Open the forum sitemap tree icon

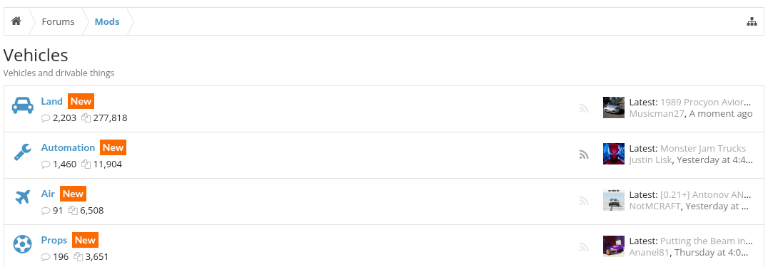click(752, 21)
